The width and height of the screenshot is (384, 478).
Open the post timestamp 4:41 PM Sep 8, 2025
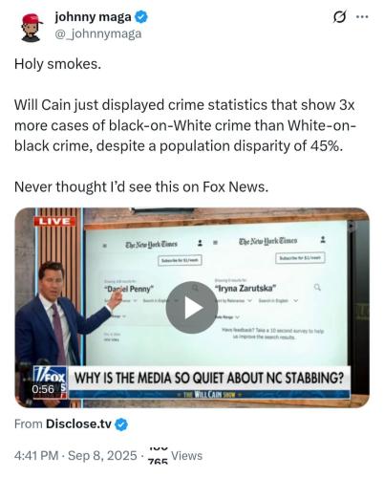tap(75, 456)
